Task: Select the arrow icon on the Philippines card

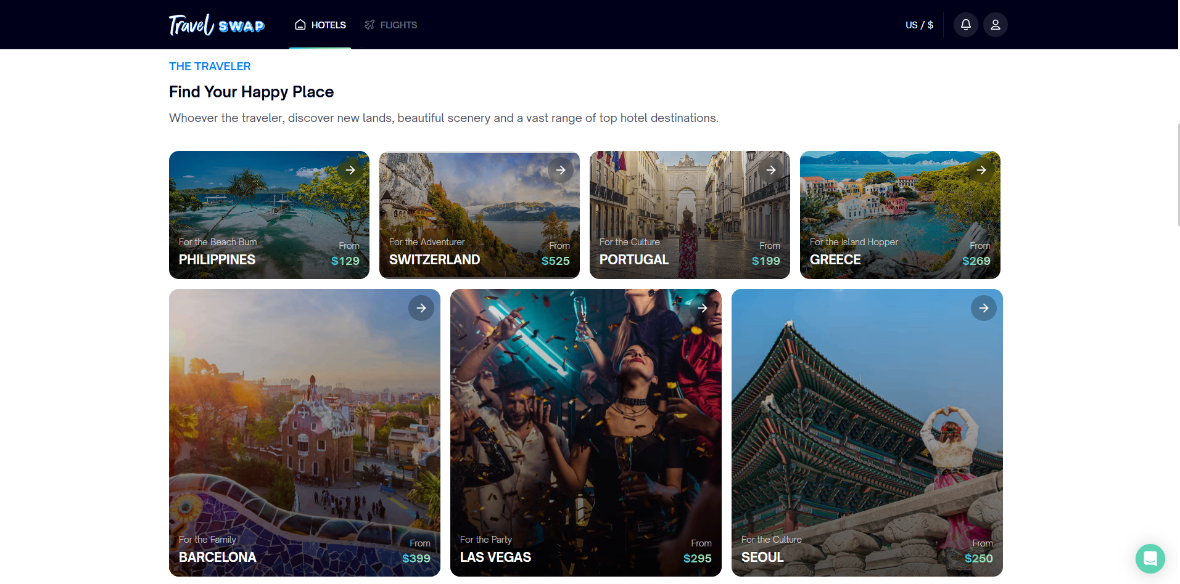Action: 350,169
